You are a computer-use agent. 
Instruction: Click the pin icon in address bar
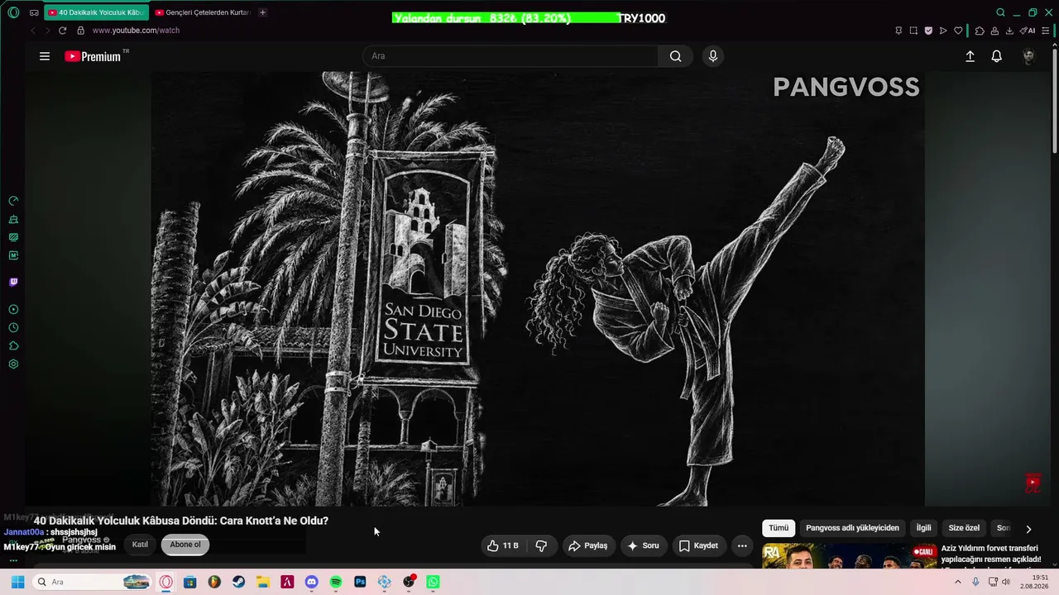898,31
